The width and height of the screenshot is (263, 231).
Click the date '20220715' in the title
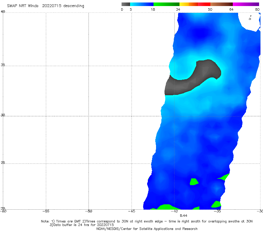tap(52, 6)
